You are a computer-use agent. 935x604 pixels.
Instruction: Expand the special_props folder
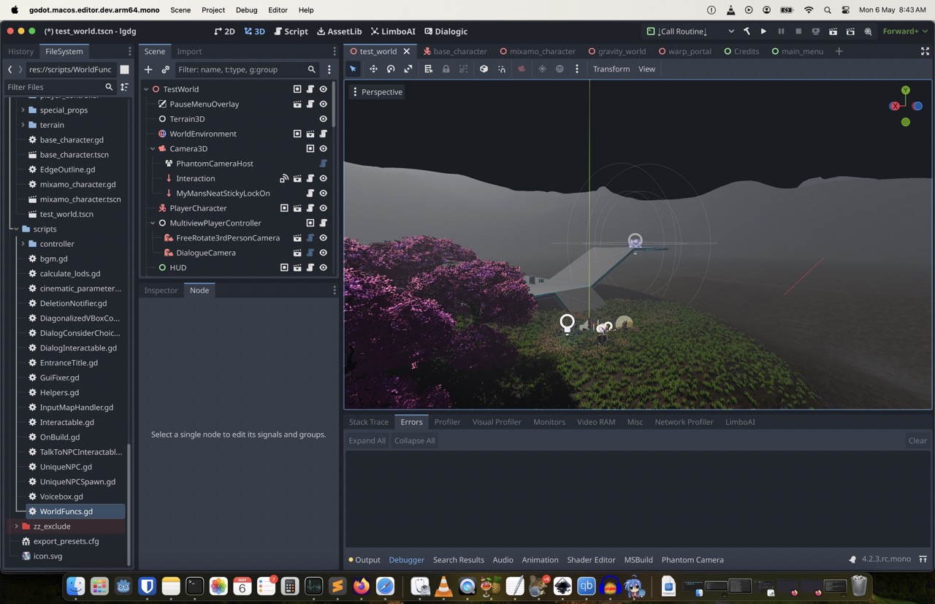click(x=23, y=110)
